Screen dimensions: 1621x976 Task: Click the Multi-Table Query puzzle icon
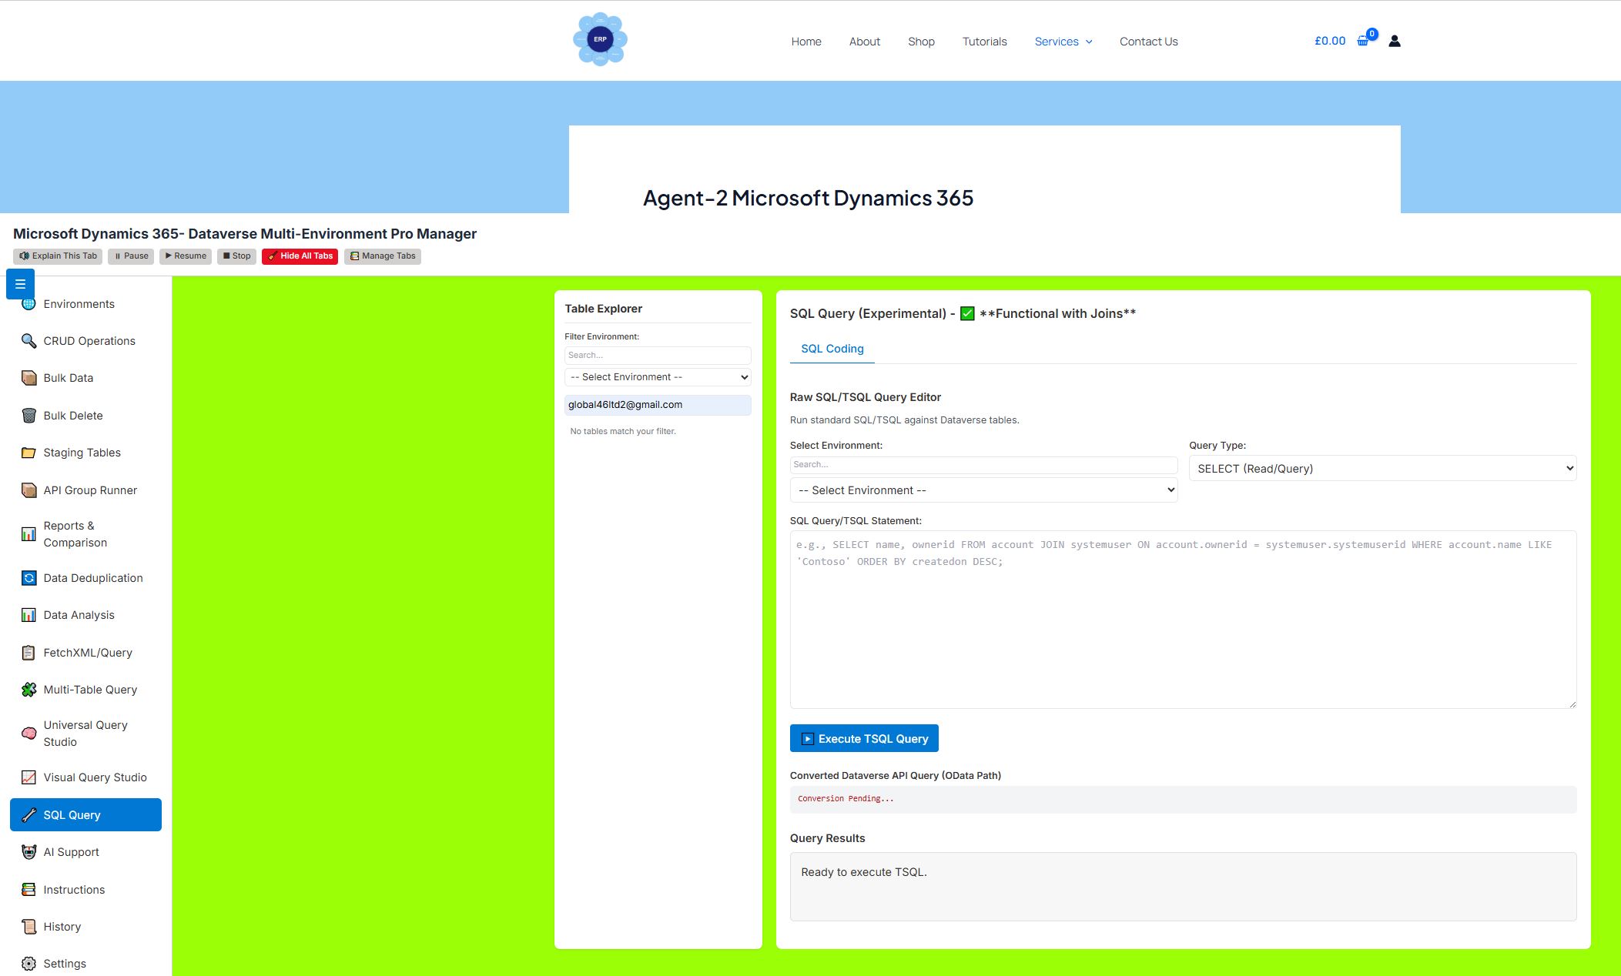pos(28,689)
